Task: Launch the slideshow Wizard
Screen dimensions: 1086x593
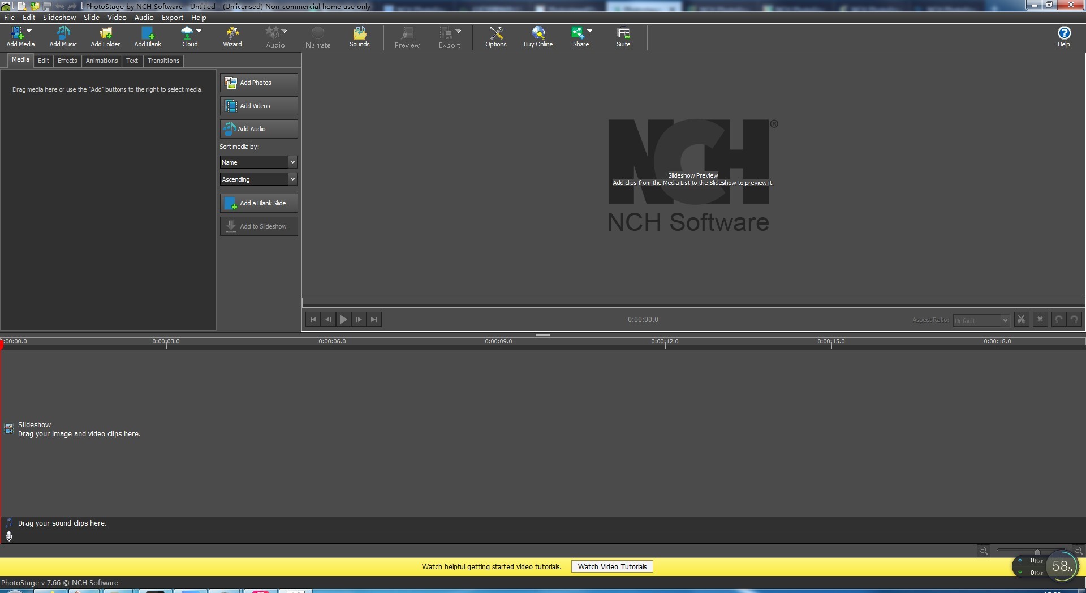Action: [232, 37]
